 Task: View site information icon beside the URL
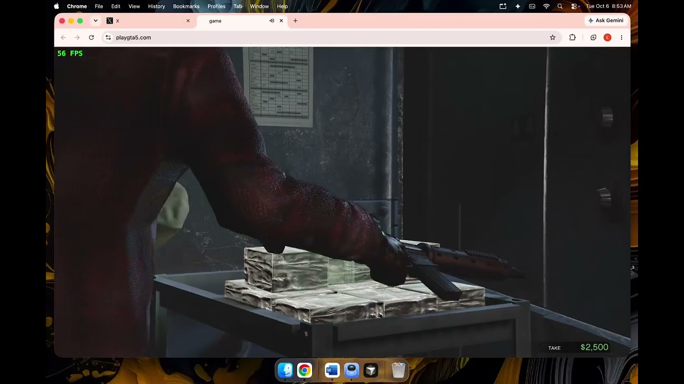click(108, 37)
